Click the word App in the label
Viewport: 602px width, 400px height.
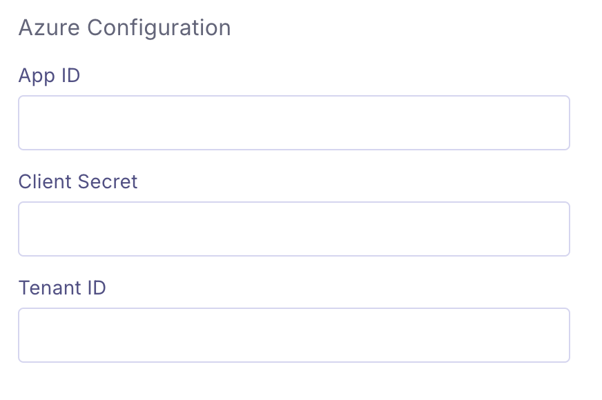click(x=36, y=76)
